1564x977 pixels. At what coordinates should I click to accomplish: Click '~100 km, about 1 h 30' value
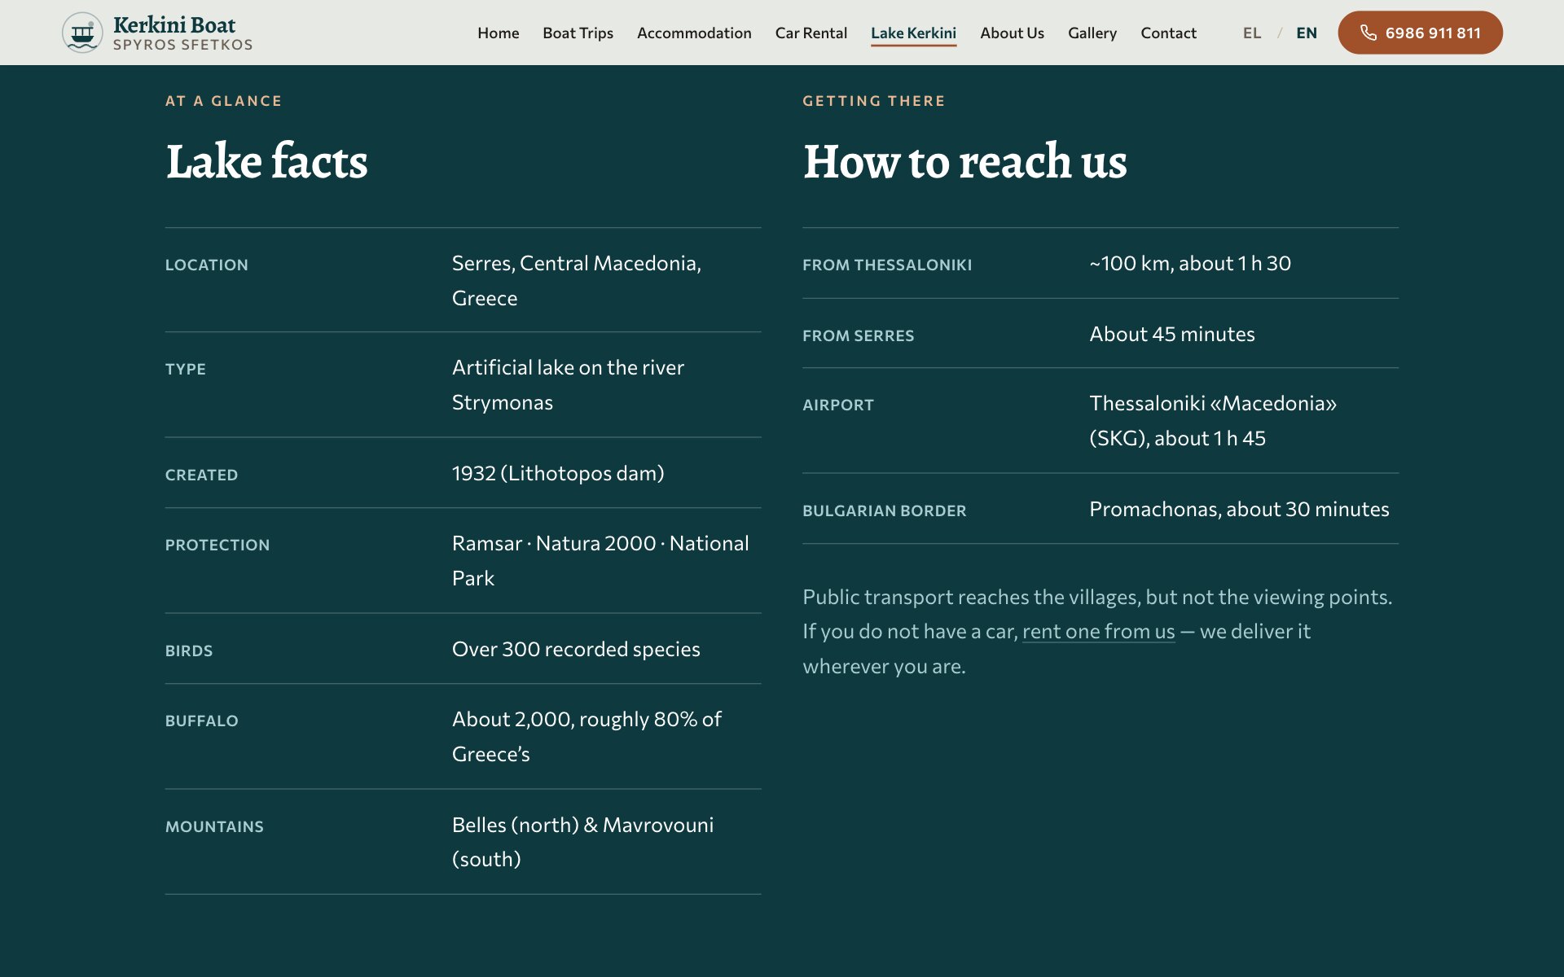click(x=1190, y=263)
